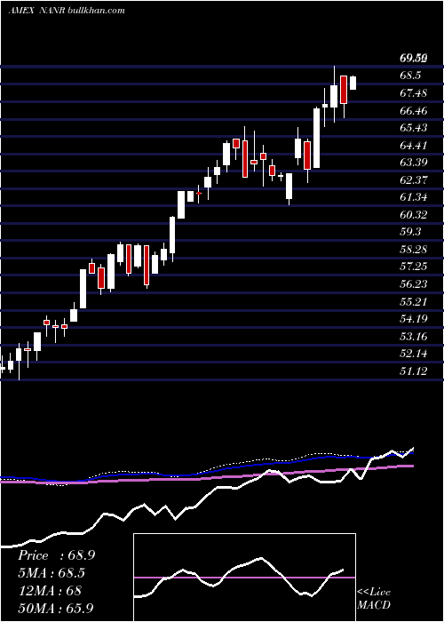Select the 51.12 price axis label
Screen dimensions: 444x622
pyautogui.click(x=414, y=371)
